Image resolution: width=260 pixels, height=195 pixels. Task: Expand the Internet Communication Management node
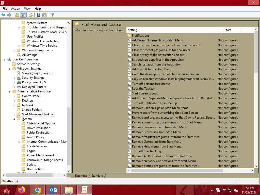pos(19,142)
